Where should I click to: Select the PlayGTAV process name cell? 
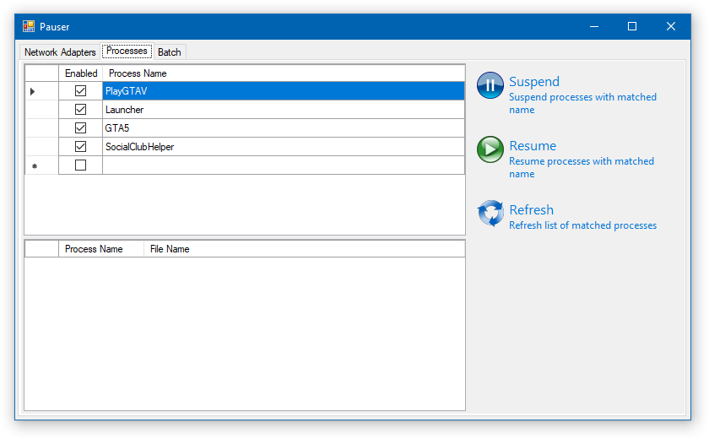tap(284, 91)
